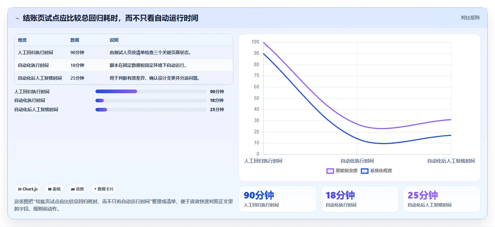Viewport: 495px width, 227px height.
Task: Click the chart's blue line start point
Action: click(x=264, y=54)
